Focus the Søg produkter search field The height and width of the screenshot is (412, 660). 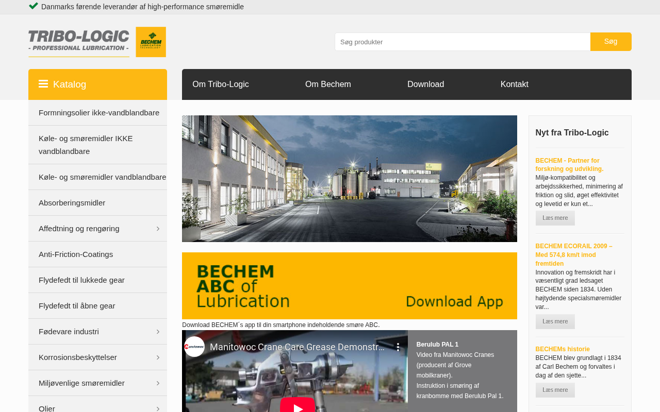[462, 42]
